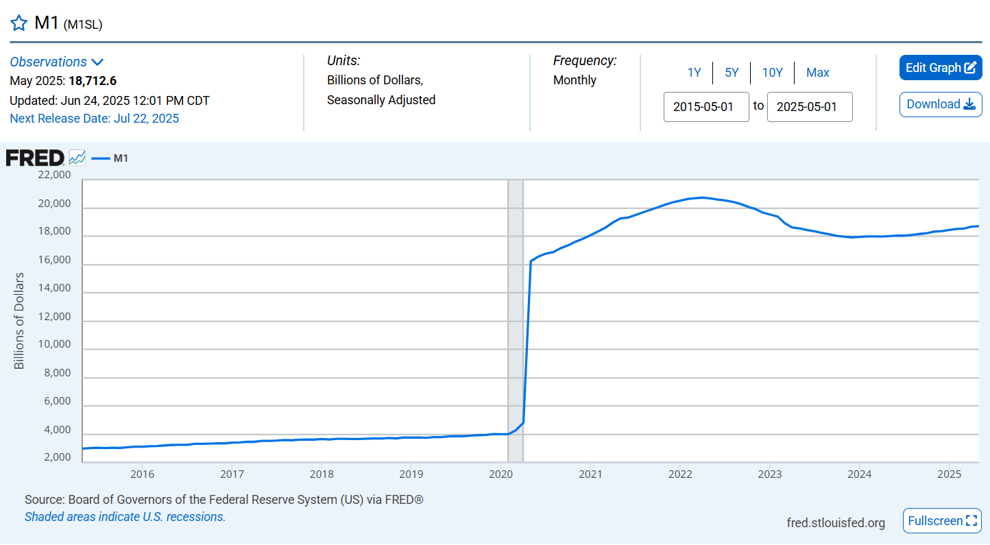Click the 'Seasonally Adjusted' text
Viewport: 990px width, 545px height.
click(x=381, y=100)
